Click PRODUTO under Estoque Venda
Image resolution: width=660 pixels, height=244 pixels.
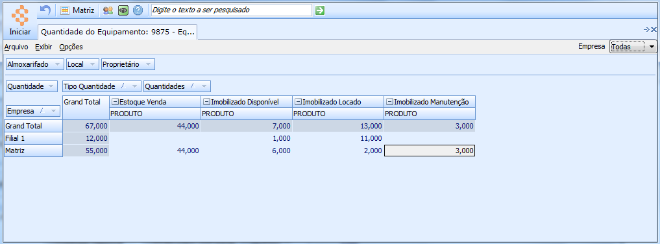155,114
